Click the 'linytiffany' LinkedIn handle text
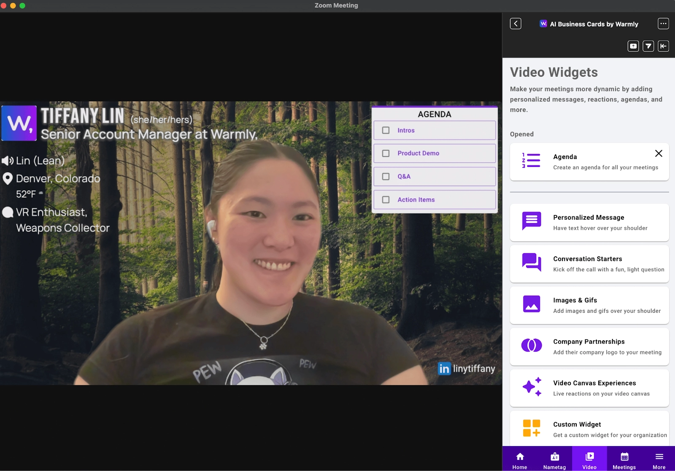This screenshot has width=675, height=471. point(474,369)
